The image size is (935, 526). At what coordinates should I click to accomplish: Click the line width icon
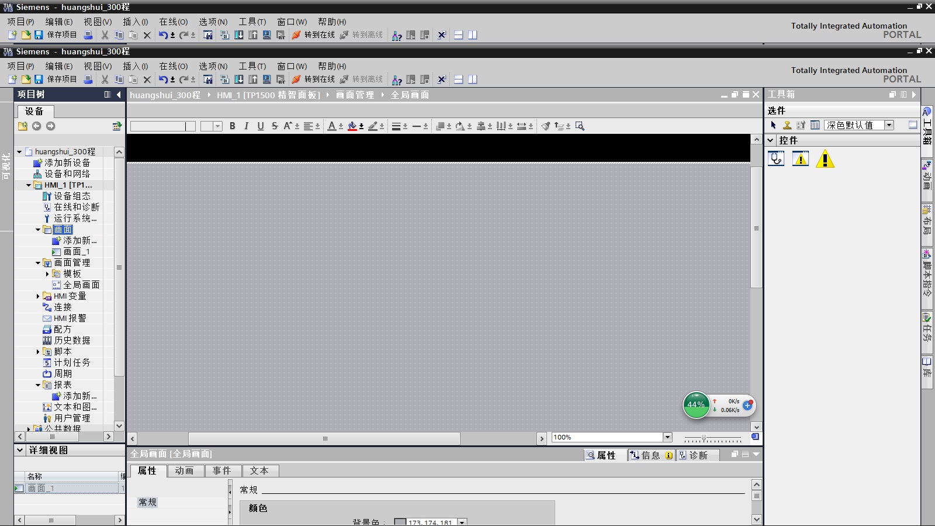[396, 126]
